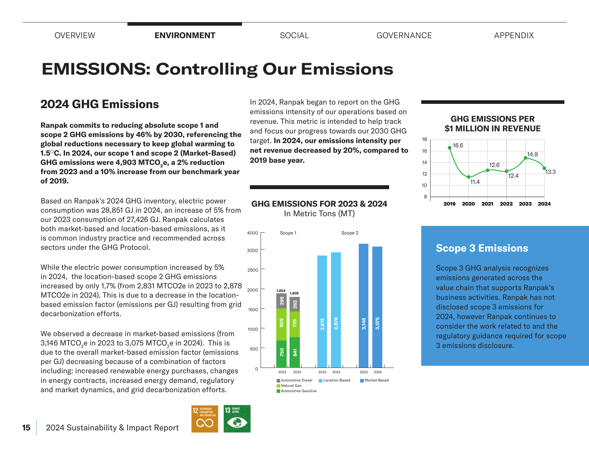589x455 pixels.
Task: Open the Overview section tab
Action: click(x=75, y=35)
